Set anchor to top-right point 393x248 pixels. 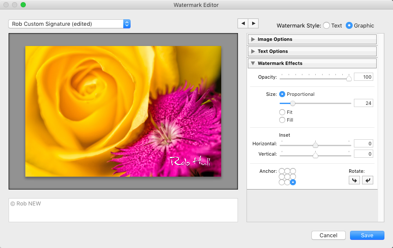[x=293, y=171]
